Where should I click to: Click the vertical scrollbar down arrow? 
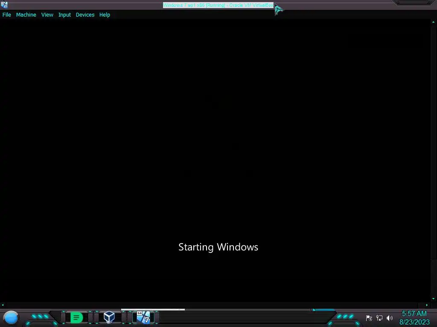[x=434, y=298]
